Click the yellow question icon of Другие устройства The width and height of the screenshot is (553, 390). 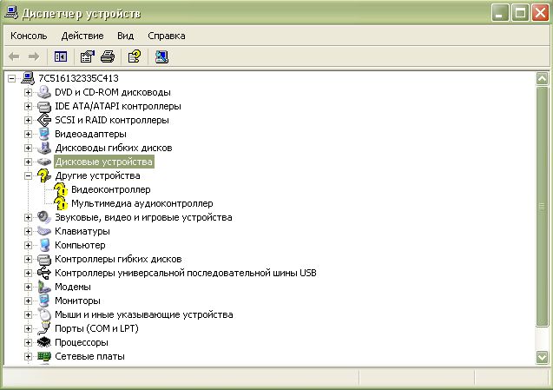point(44,175)
